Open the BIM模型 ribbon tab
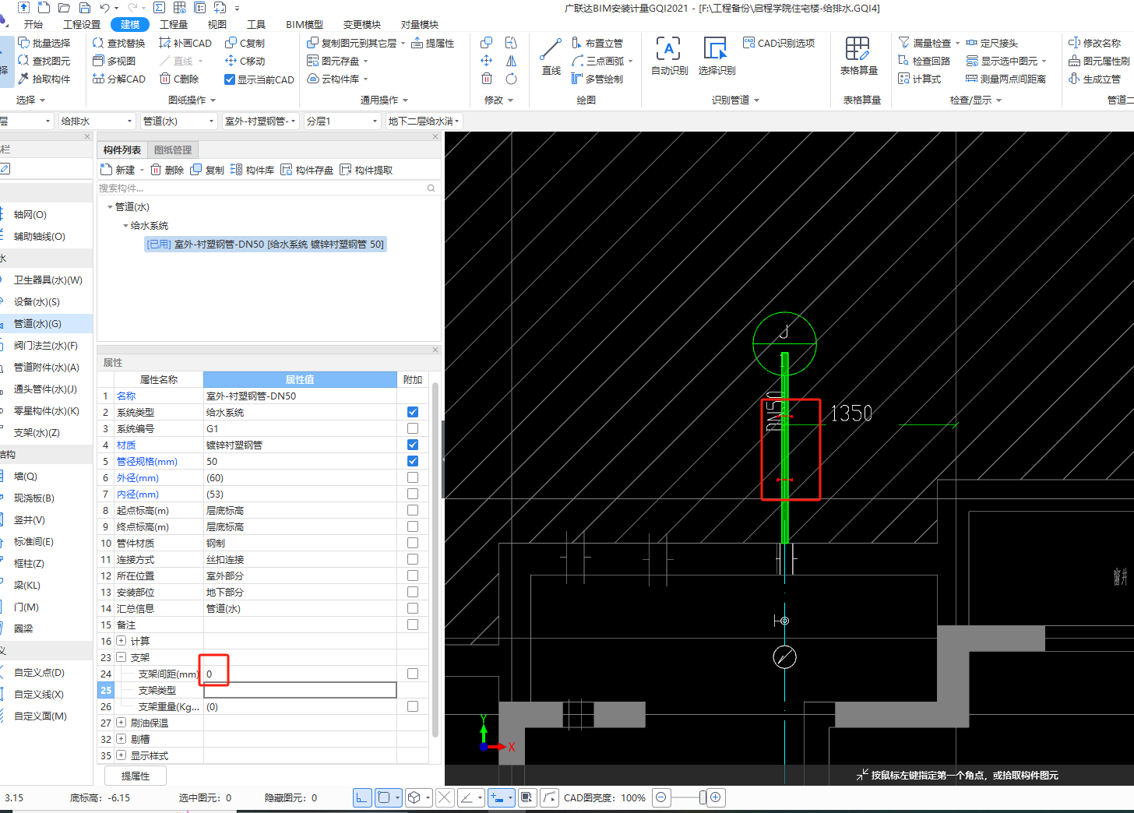Viewport: 1134px width, 813px height. pos(305,24)
